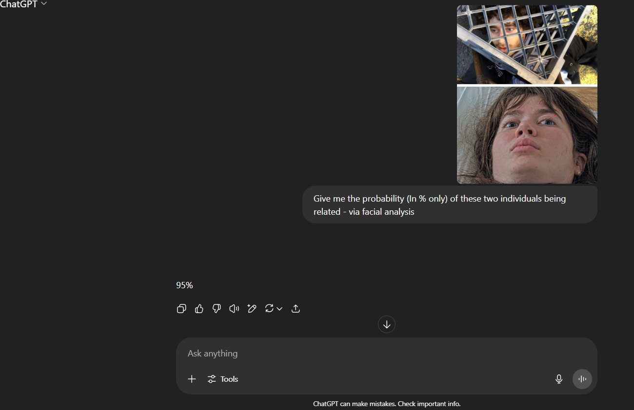Give the response a thumbs down

coord(217,308)
